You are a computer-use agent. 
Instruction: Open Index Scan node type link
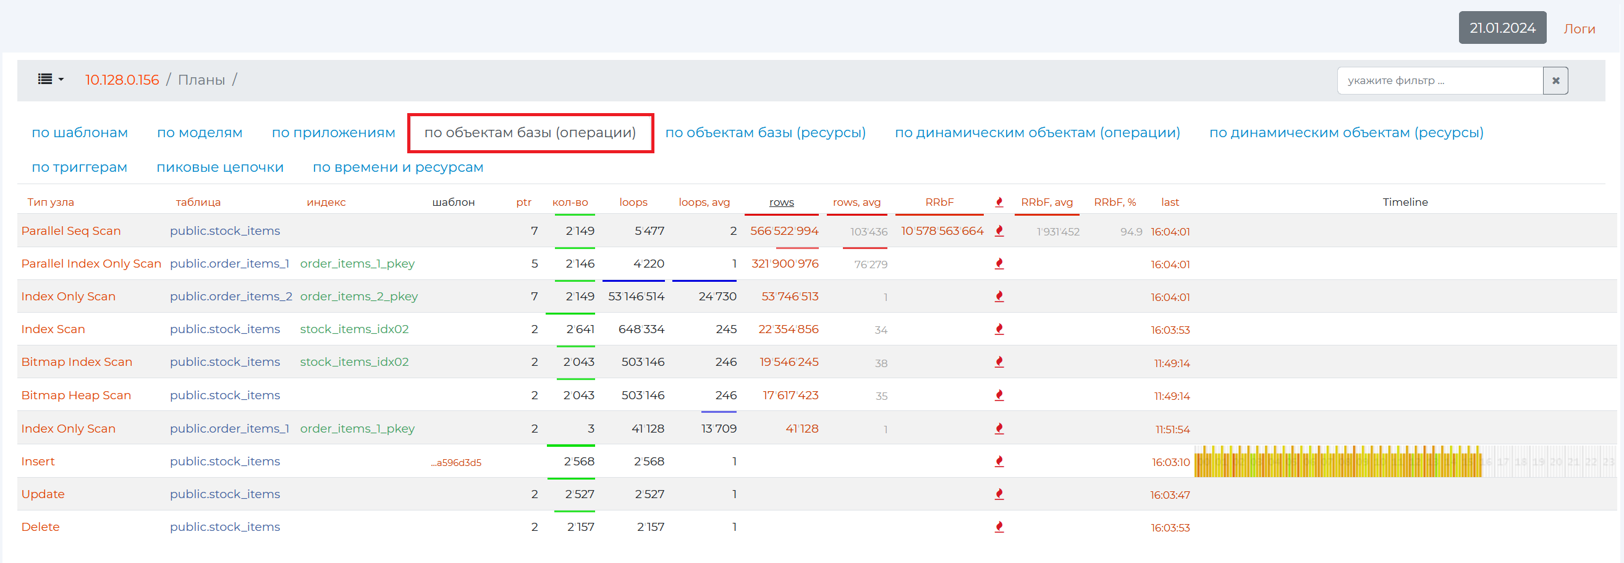(x=53, y=329)
